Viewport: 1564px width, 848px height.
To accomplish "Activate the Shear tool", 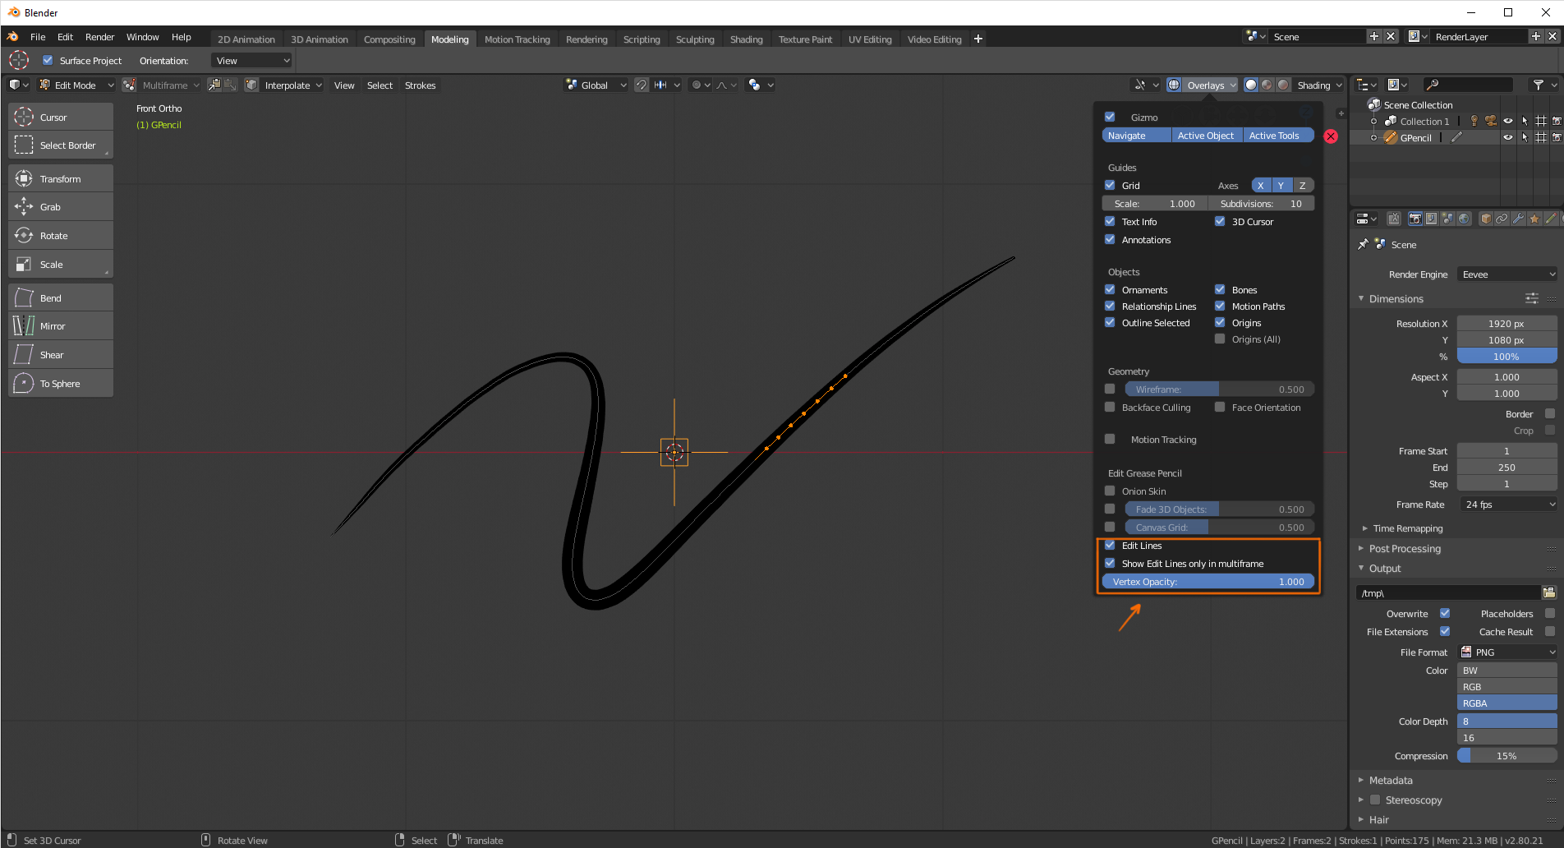I will tap(61, 355).
